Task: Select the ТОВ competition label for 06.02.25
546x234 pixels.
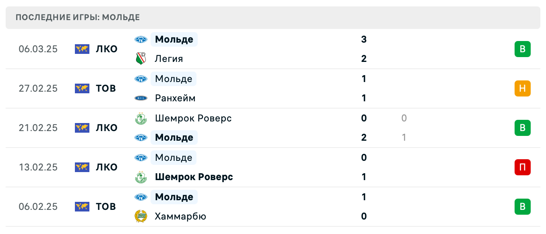Action: click(x=106, y=207)
